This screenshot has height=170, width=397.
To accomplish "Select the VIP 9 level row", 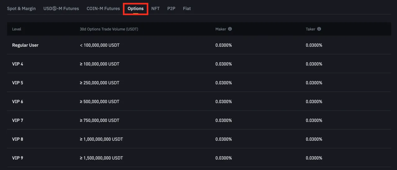I will [x=198, y=158].
